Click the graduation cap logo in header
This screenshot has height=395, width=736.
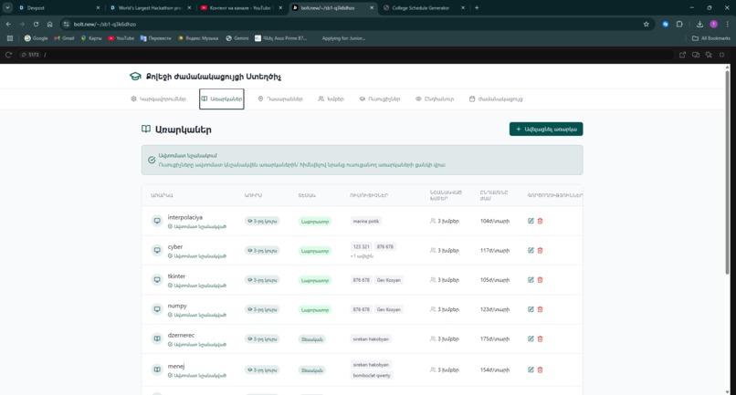pos(135,77)
